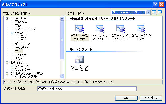Screen dimensions: 166x104
Task: Select the 2003 Office item
Action: [24, 40]
